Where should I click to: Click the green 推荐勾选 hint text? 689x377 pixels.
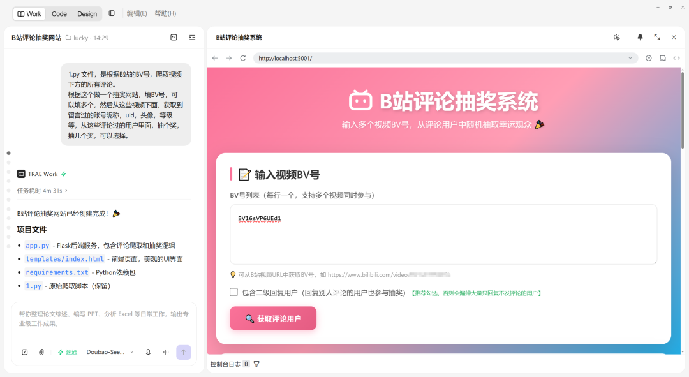tap(477, 293)
